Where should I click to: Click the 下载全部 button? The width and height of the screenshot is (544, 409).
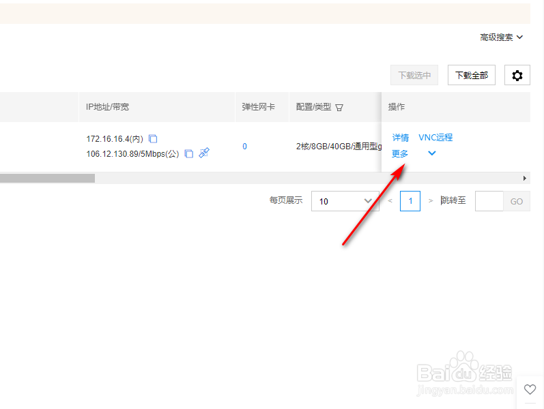[x=471, y=75]
